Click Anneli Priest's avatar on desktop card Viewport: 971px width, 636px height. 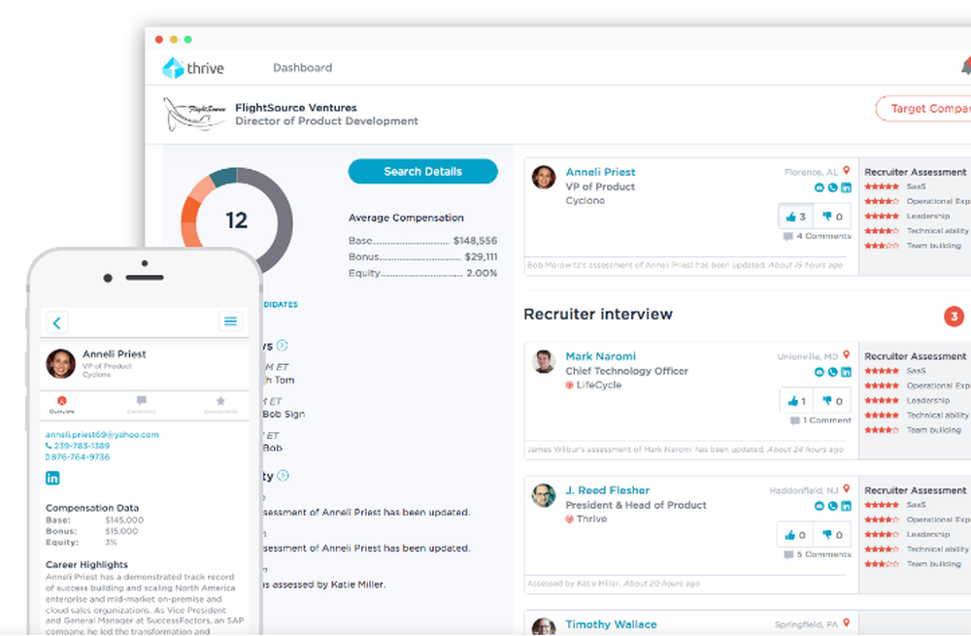click(544, 177)
